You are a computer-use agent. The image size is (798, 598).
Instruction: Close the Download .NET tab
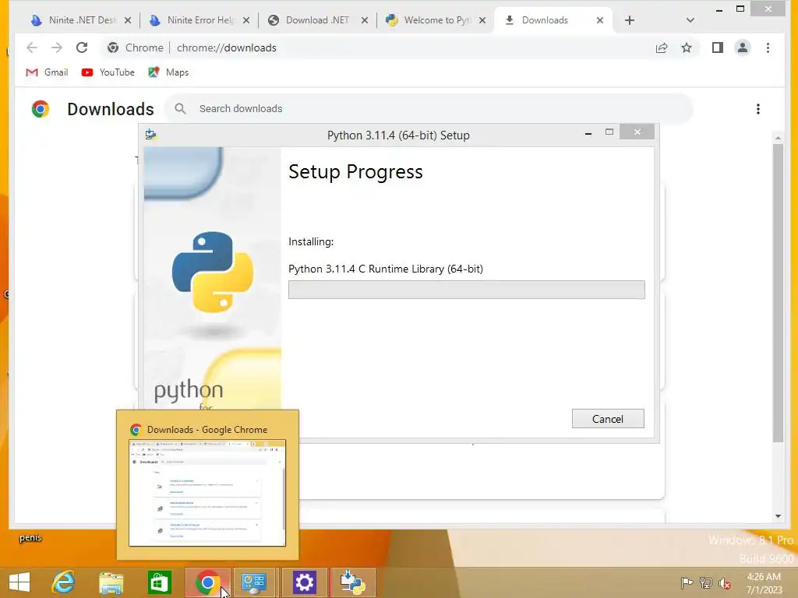point(365,20)
